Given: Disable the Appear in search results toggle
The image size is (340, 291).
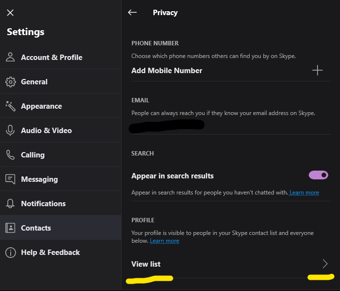Looking at the screenshot, I should click(x=318, y=175).
